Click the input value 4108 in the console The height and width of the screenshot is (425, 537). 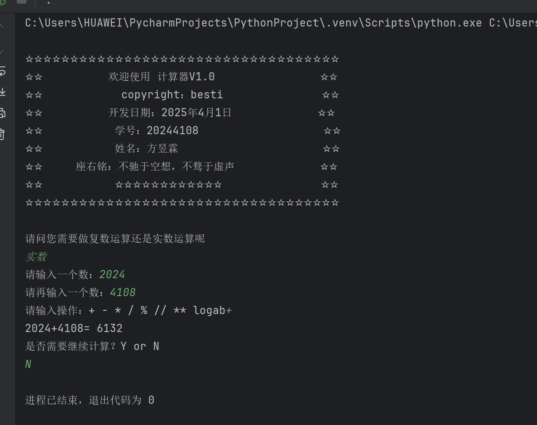coord(123,292)
